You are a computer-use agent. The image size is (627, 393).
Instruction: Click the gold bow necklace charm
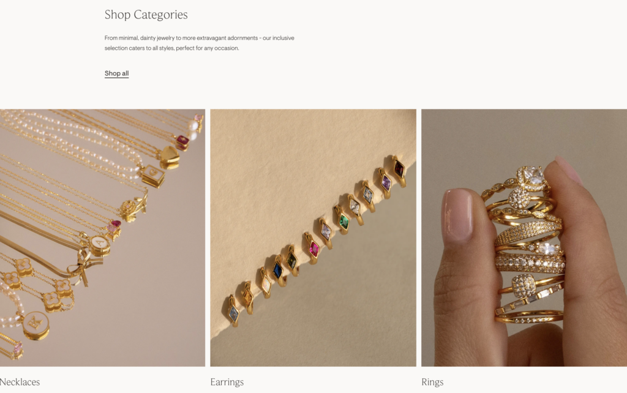[82, 264]
